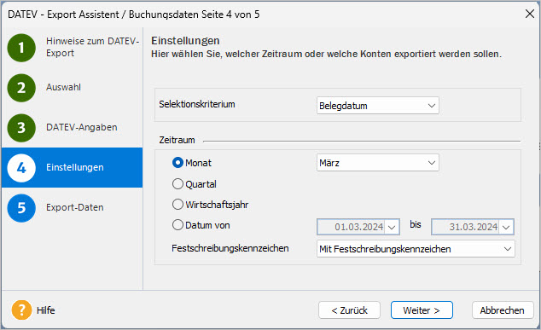Open the start date picker arrow 01.03.2024
Image resolution: width=541 pixels, height=330 pixels.
(x=392, y=227)
